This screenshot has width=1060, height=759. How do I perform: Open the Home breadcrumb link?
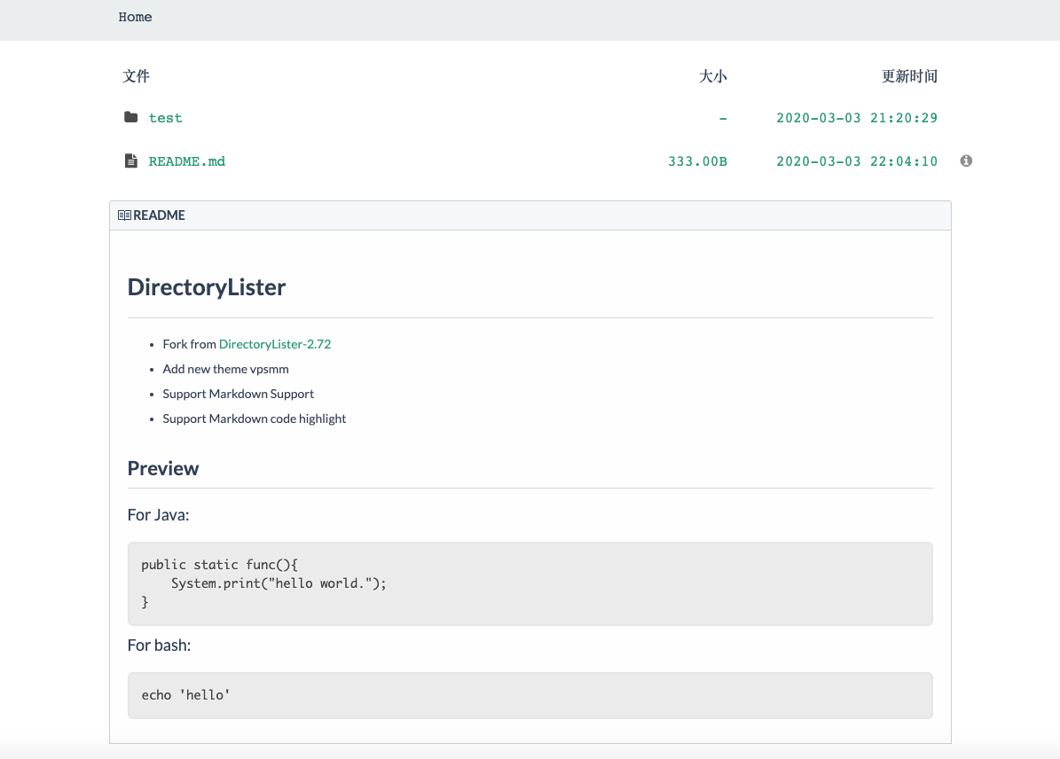[x=135, y=17]
